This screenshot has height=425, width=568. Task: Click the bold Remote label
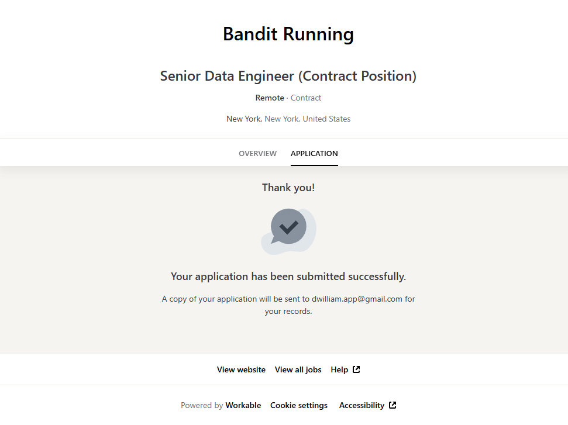(270, 98)
